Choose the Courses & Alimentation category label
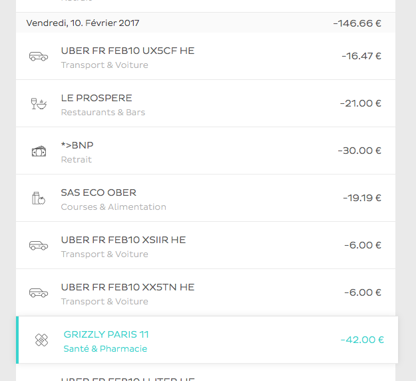Viewport: 416px width, 381px height. click(113, 207)
